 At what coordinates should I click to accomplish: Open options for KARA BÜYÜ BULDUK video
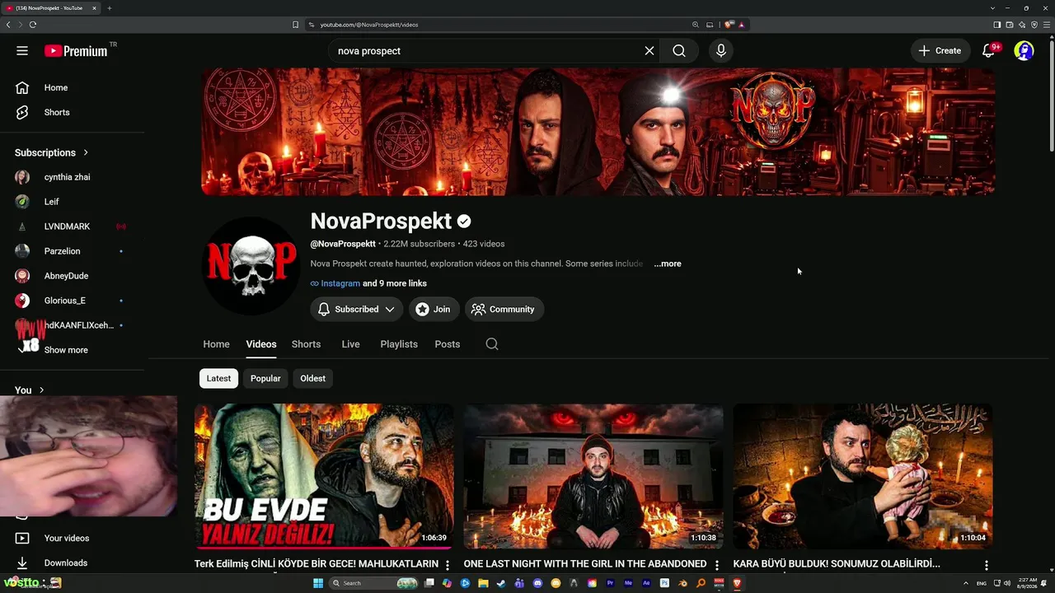[987, 565]
